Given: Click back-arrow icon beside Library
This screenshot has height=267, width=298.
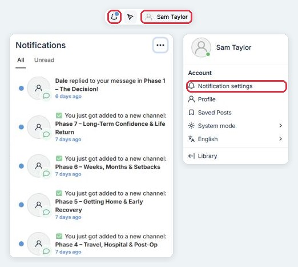Looking at the screenshot, I should (x=191, y=156).
